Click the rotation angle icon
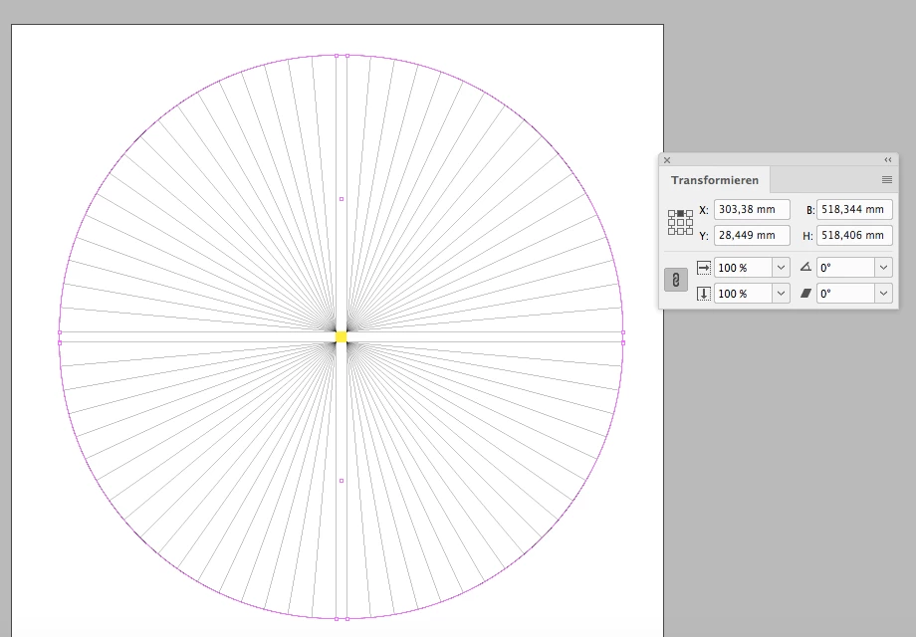The width and height of the screenshot is (916, 637). pyautogui.click(x=805, y=267)
